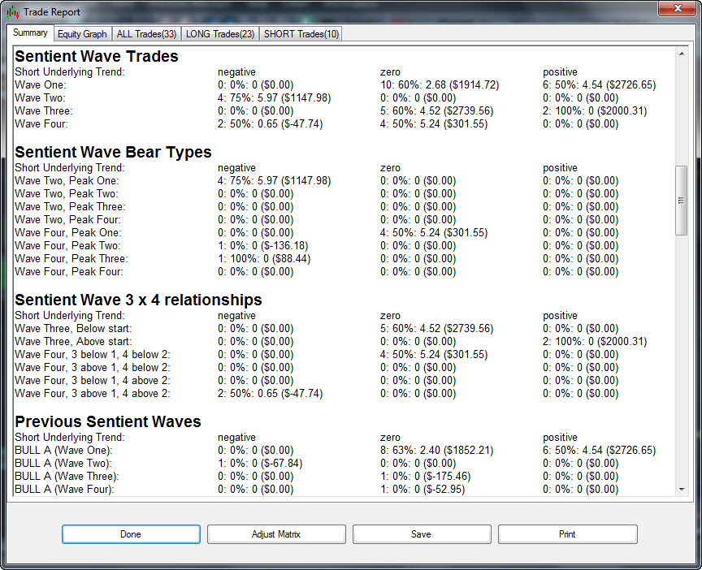Click 'Wave Four, Peak One:' label
The width and height of the screenshot is (702, 570).
[68, 233]
